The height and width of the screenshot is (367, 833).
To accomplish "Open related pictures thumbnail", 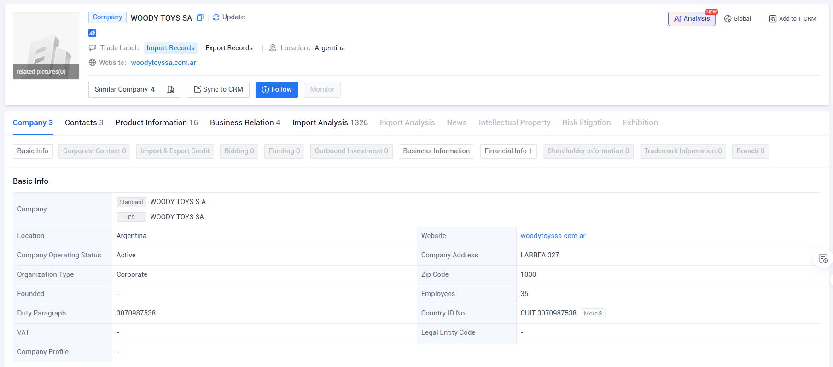I will coord(46,46).
